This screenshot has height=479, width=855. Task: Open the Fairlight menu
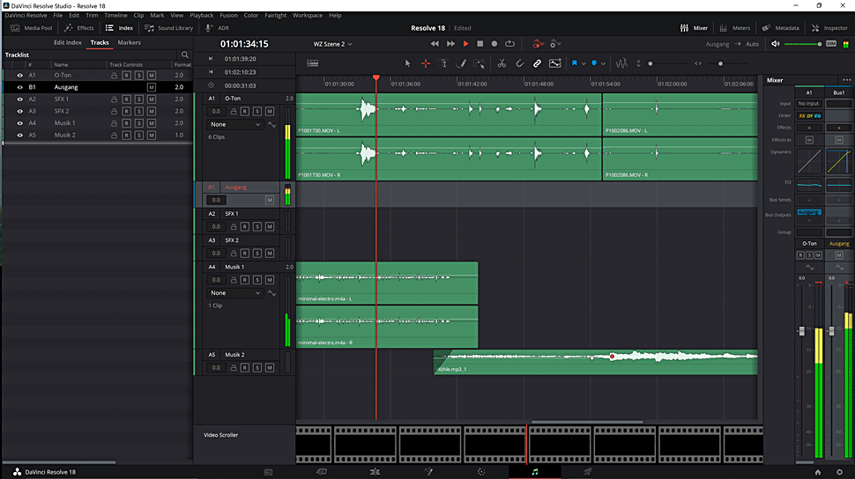[x=275, y=15]
